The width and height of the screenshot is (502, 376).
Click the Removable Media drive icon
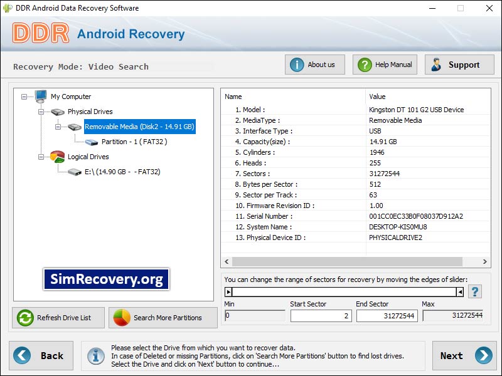75,127
